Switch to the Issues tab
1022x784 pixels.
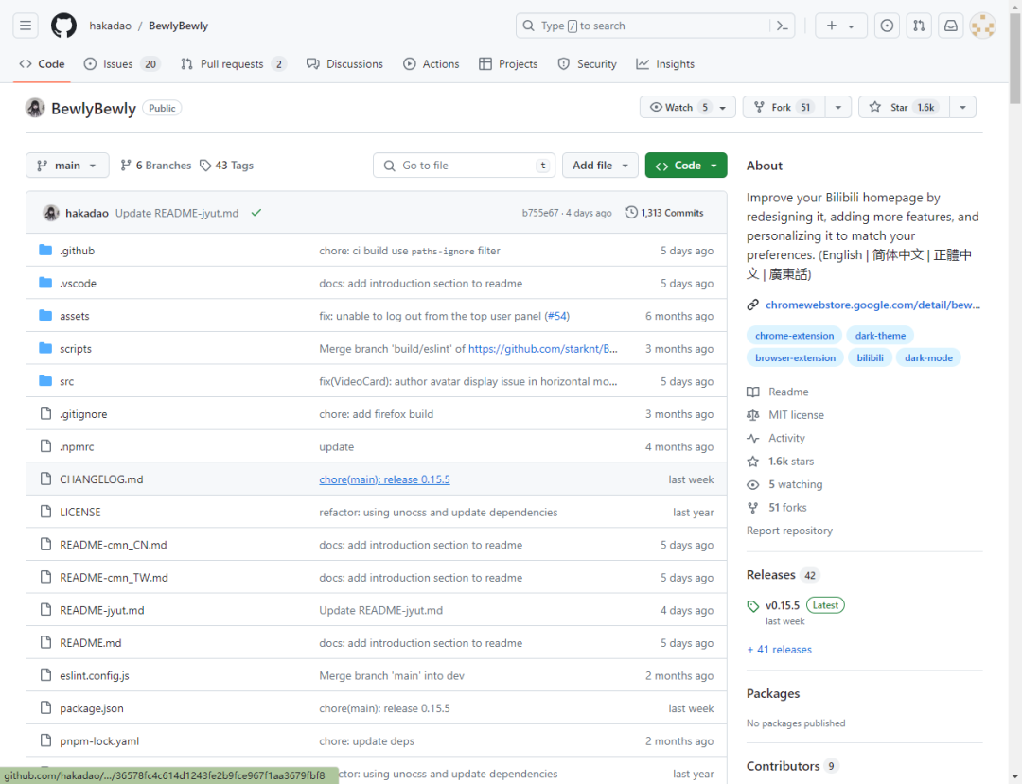[x=122, y=63]
